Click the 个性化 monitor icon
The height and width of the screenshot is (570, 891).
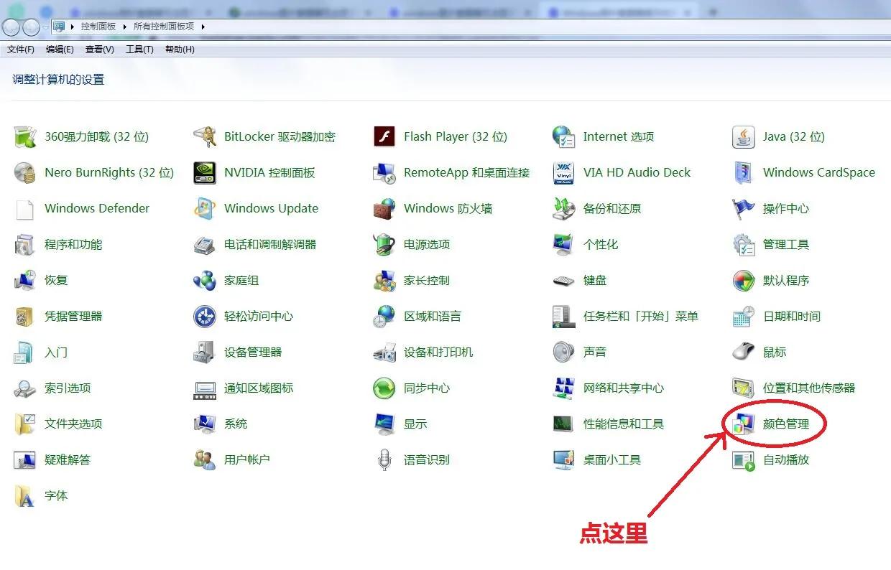tap(564, 244)
